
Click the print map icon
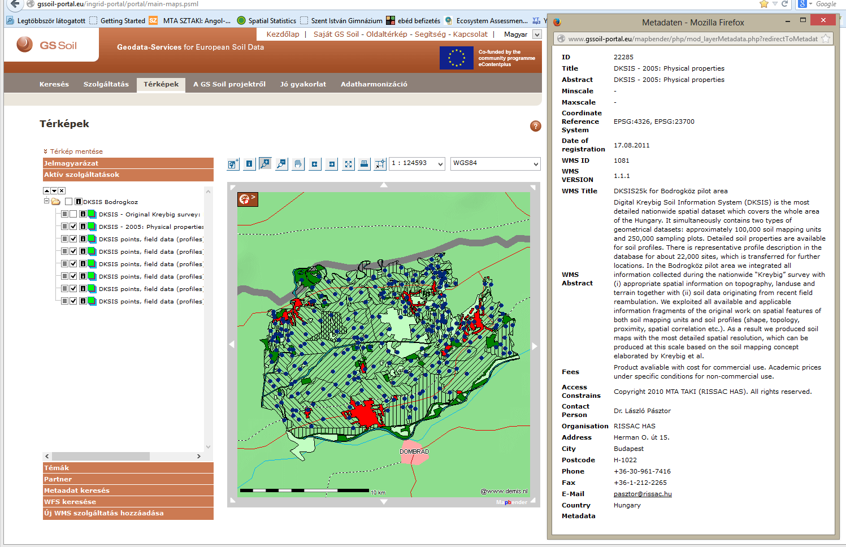click(x=365, y=164)
